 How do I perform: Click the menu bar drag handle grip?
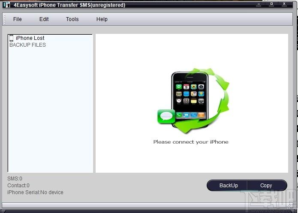pos(4,19)
